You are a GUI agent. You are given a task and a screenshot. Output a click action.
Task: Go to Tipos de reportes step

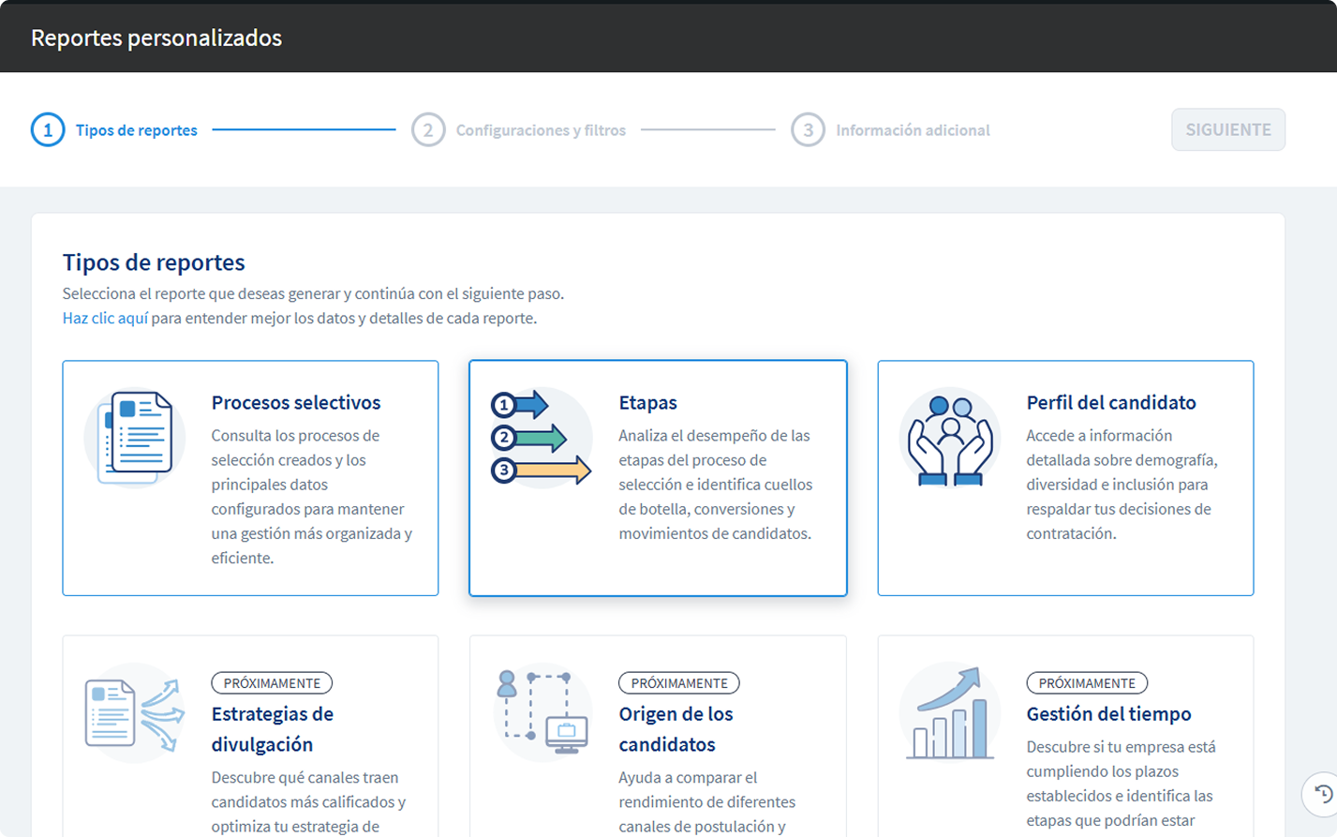tap(136, 130)
